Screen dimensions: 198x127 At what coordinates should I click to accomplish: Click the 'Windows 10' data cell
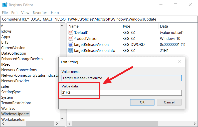point(170,38)
